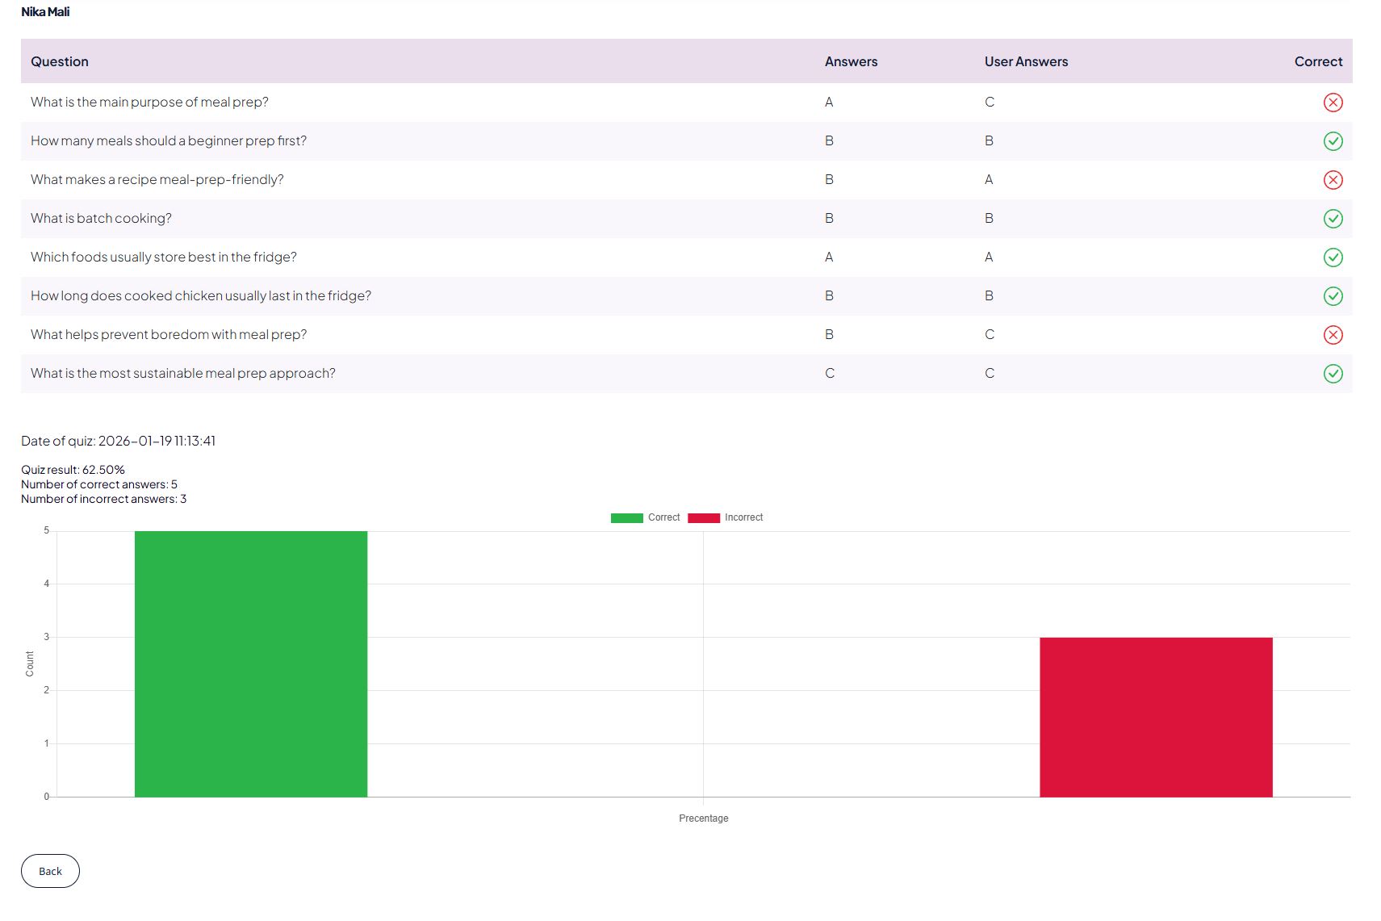Viewport: 1381px width, 921px height.
Task: Toggle the Correct legend item in chart
Action: pos(663,517)
